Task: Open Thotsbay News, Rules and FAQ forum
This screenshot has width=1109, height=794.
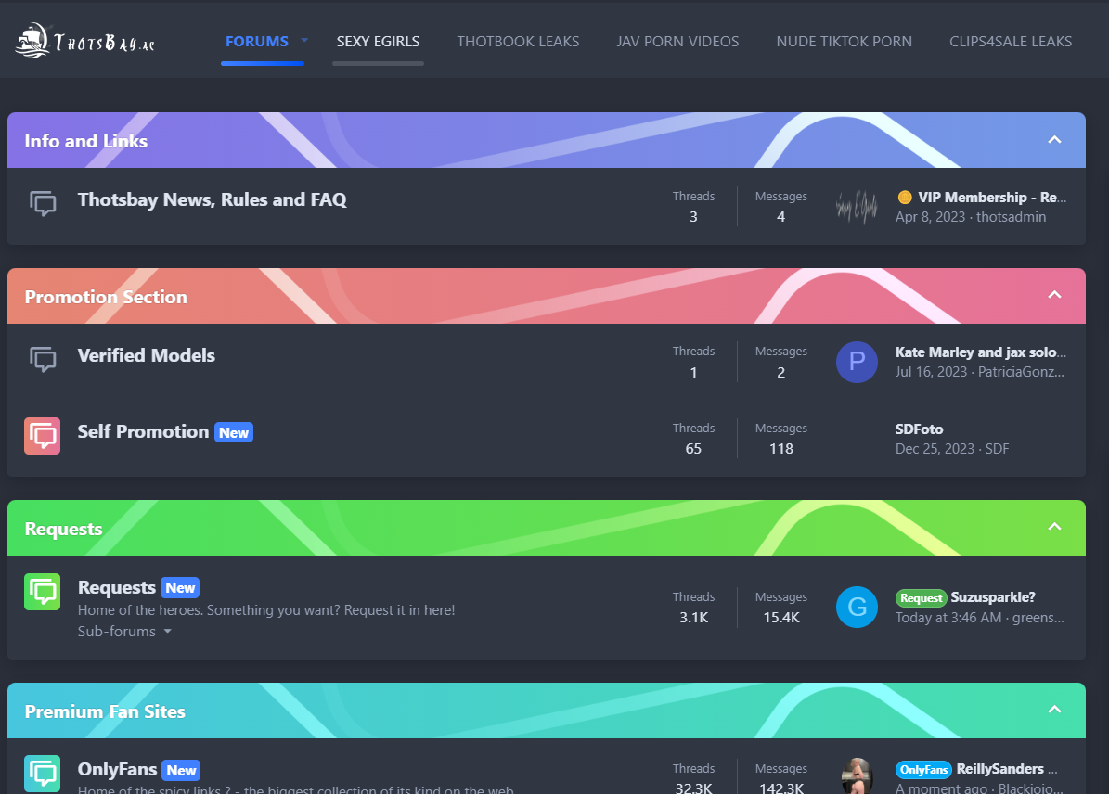Action: 213,200
